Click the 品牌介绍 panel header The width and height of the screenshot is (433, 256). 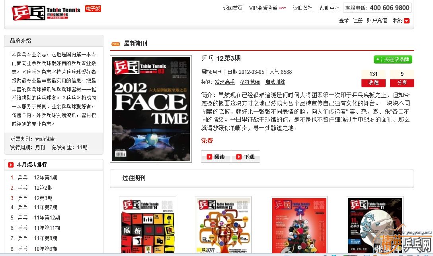54,41
